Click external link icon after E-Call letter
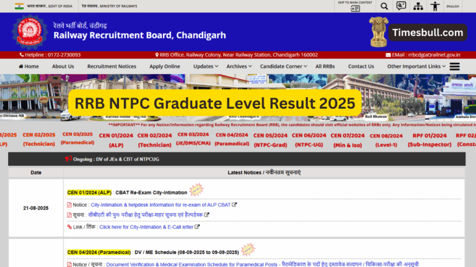Screen dimensions: 476x267 click(x=197, y=226)
